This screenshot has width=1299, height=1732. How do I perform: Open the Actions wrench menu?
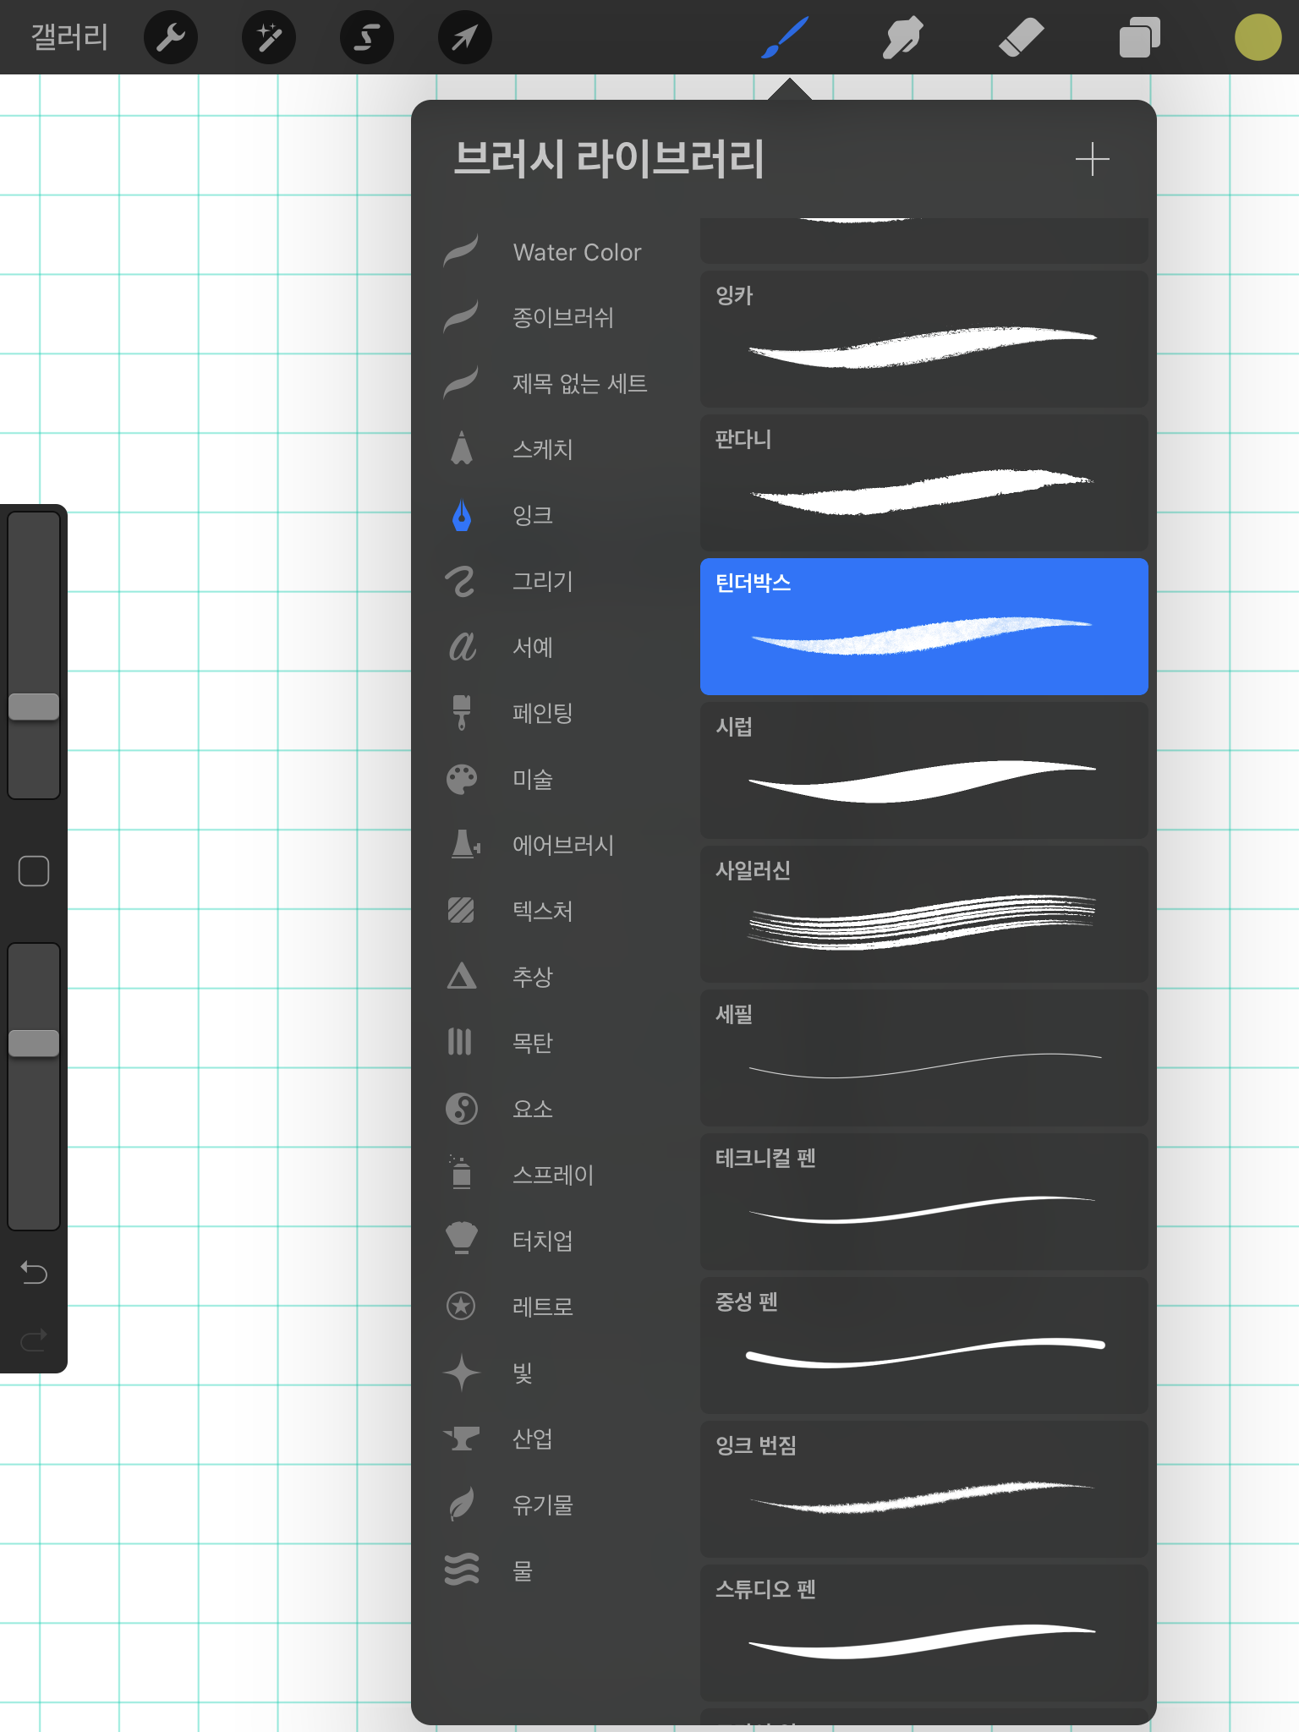[x=171, y=37]
